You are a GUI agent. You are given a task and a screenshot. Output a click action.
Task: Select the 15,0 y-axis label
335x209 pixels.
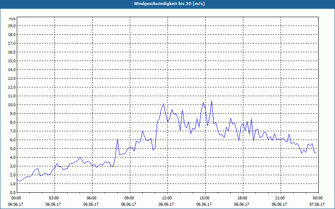[12, 61]
